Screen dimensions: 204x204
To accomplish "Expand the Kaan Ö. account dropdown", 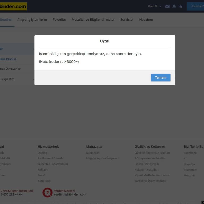I will click(x=155, y=6).
